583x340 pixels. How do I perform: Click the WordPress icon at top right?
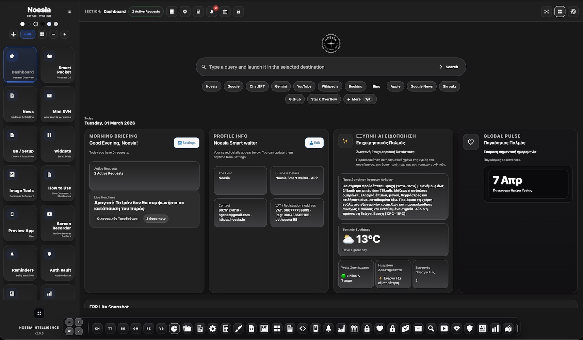(573, 12)
